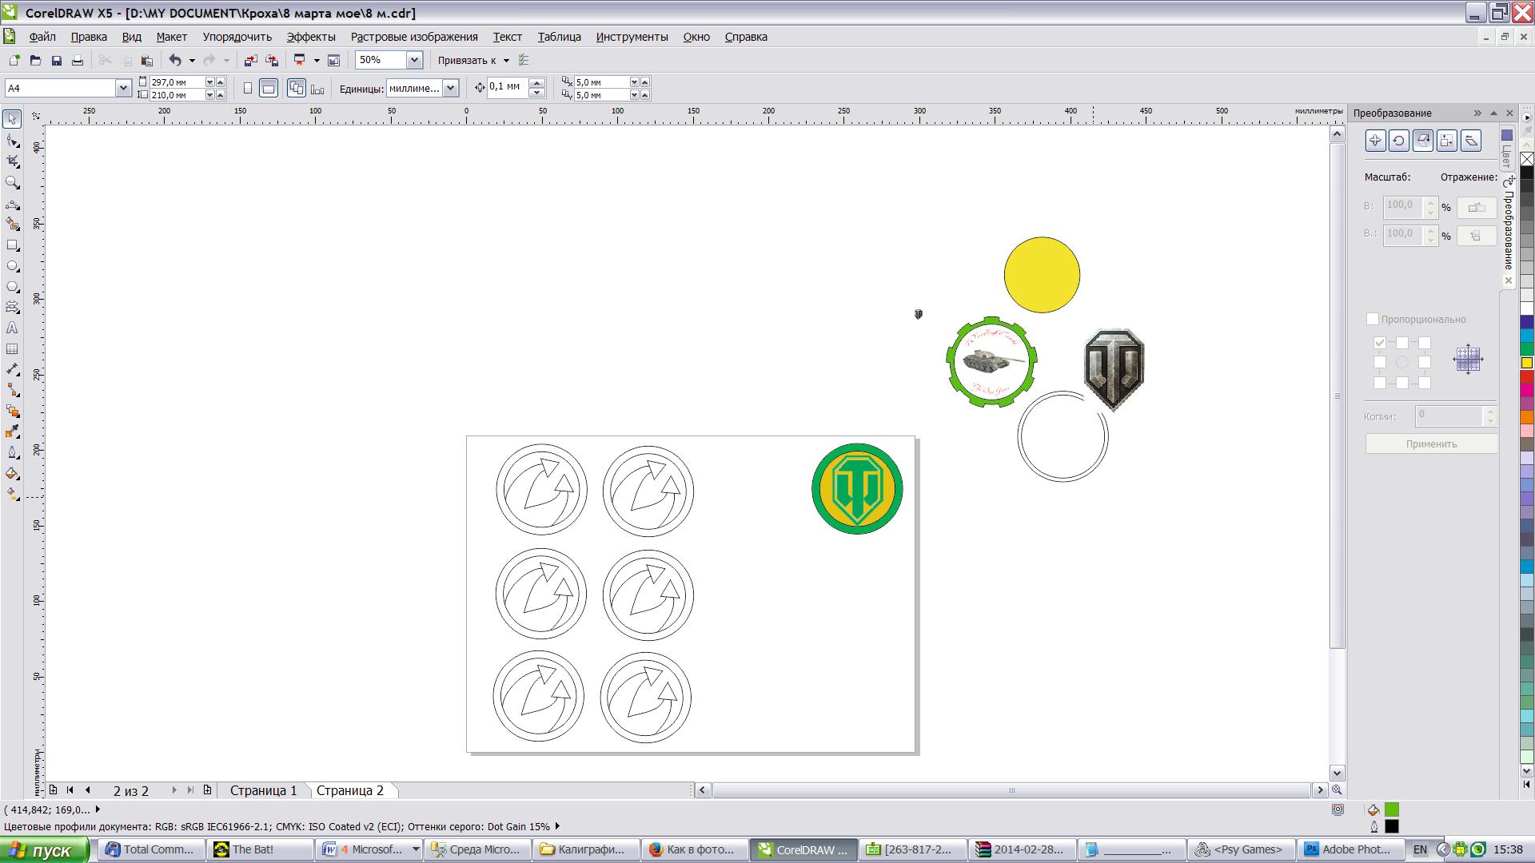Click the Save icon in toolbar
This screenshot has width=1535, height=863.
pyautogui.click(x=56, y=60)
